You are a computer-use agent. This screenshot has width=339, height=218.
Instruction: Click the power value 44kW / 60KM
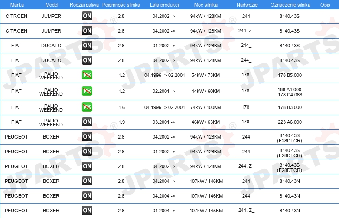click(x=205, y=91)
